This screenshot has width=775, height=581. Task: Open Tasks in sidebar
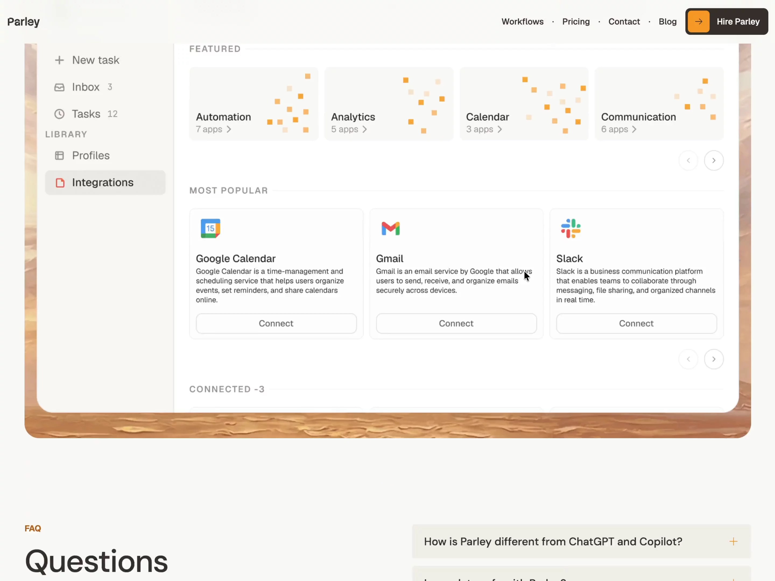(86, 114)
